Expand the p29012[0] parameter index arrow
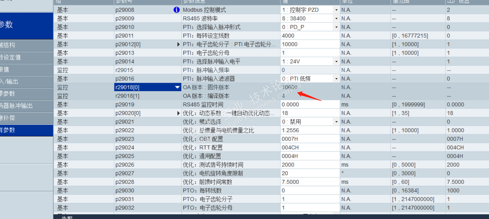 179,44
